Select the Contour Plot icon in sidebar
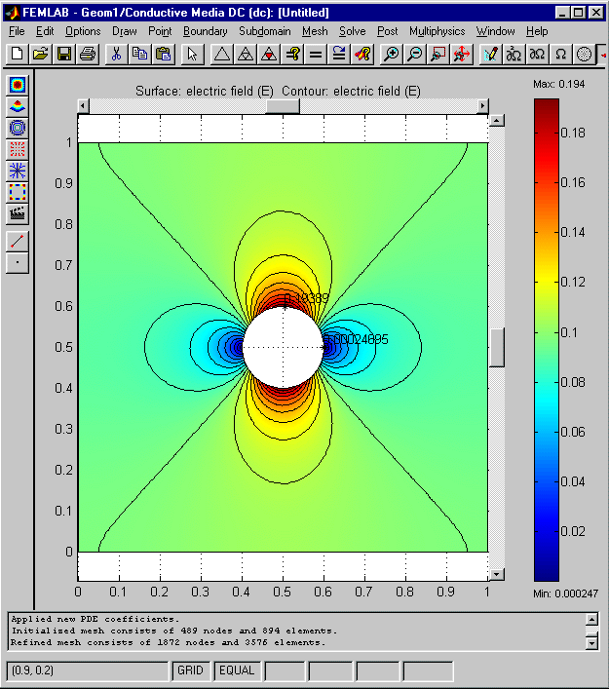This screenshot has height=689, width=609. (18, 128)
